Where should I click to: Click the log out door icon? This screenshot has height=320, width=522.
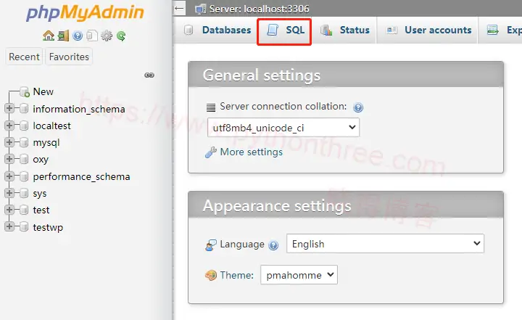pyautogui.click(x=63, y=36)
